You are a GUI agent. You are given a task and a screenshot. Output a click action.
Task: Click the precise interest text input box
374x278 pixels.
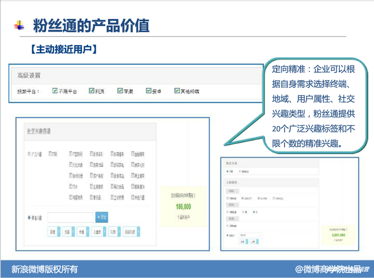point(71,217)
